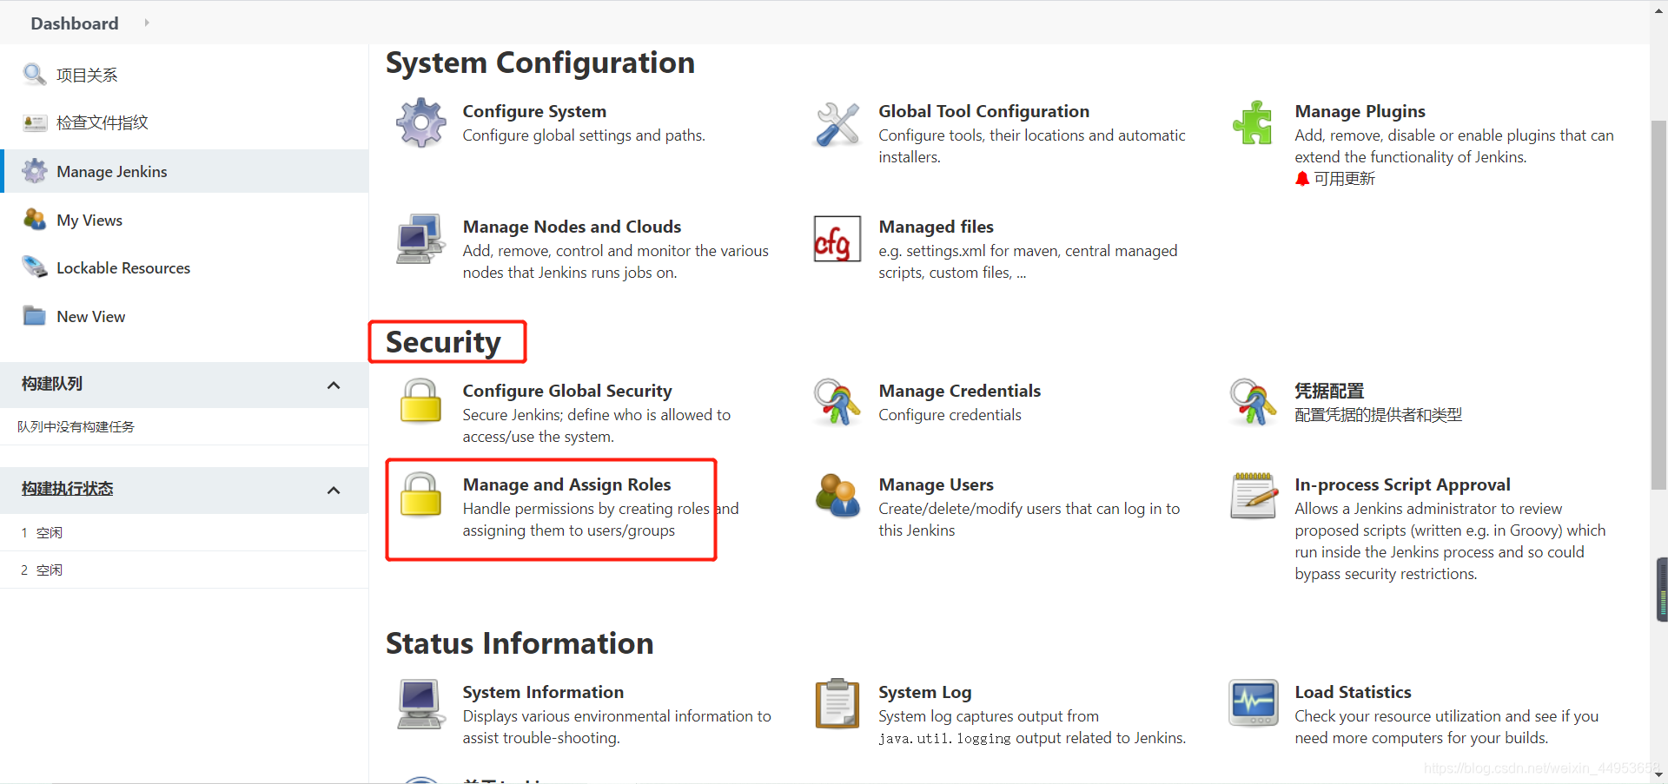
Task: Collapse the 构建队列 panel
Action: [x=334, y=385]
